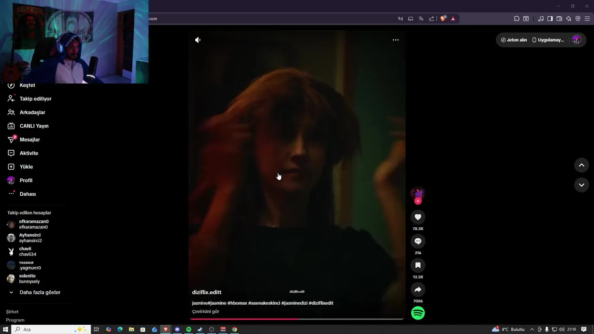Open Discord from the taskbar
Screen dimensions: 594x334
[x=177, y=329]
